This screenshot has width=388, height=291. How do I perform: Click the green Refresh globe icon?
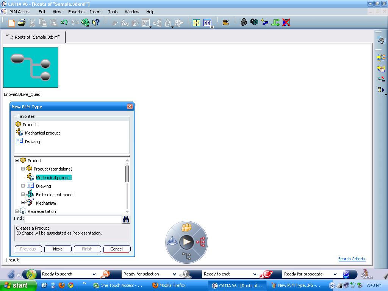pyautogui.click(x=85, y=23)
